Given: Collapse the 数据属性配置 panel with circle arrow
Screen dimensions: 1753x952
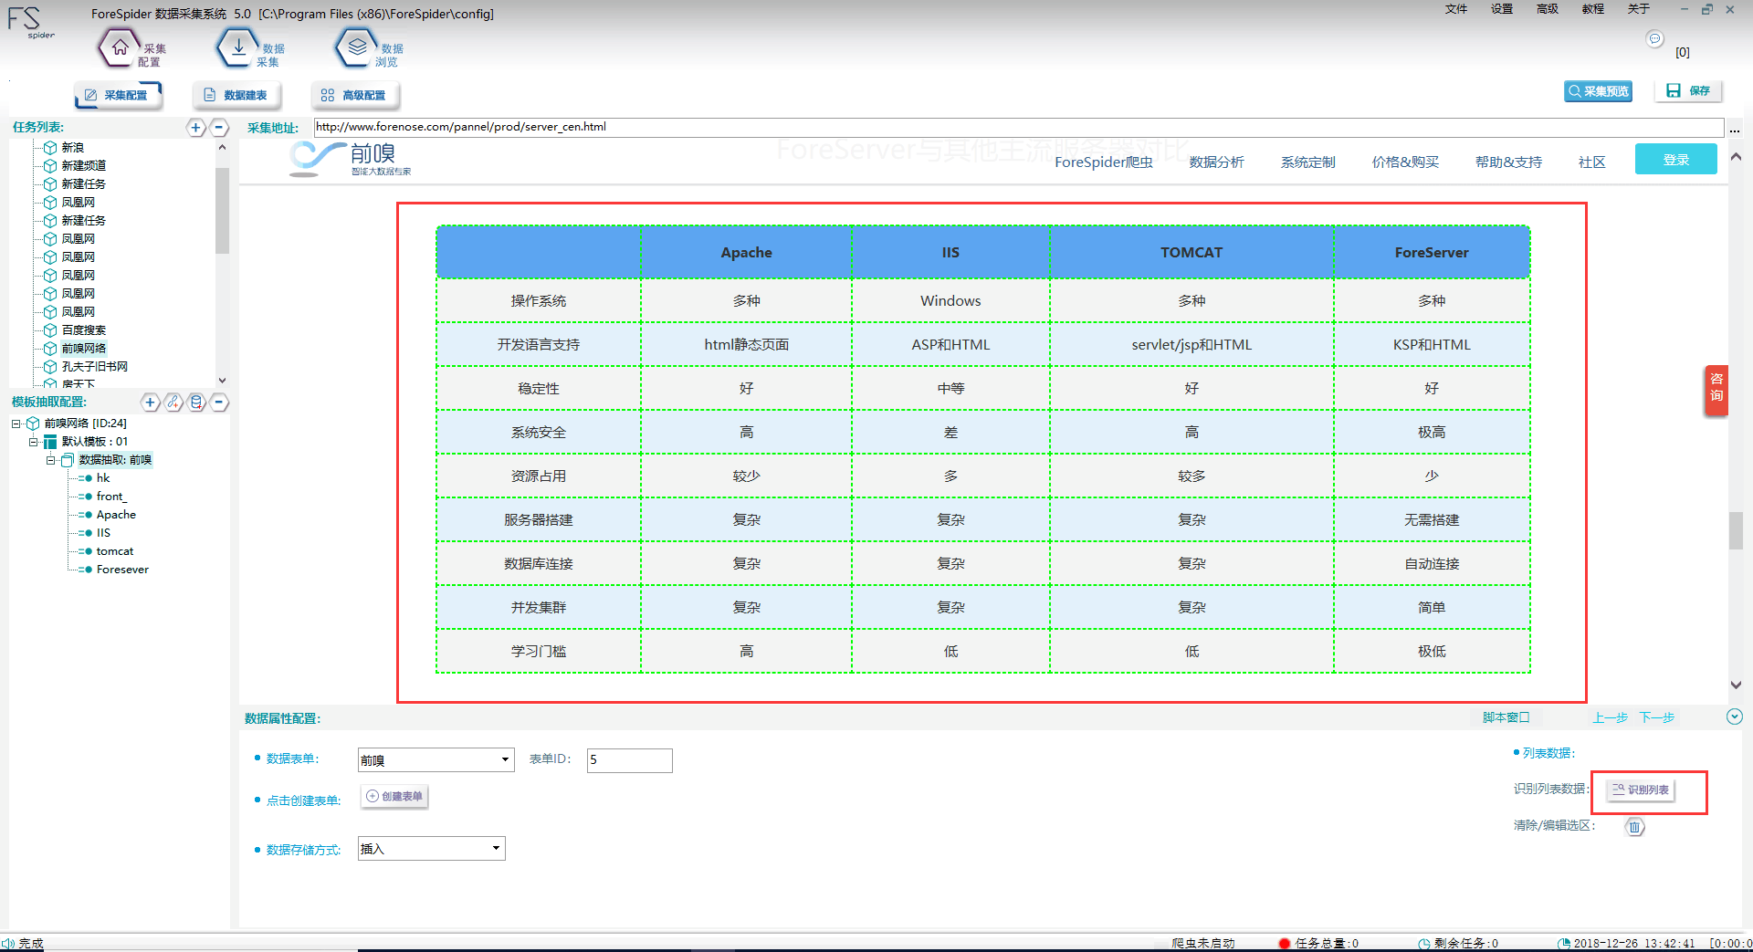Looking at the screenshot, I should tap(1735, 717).
